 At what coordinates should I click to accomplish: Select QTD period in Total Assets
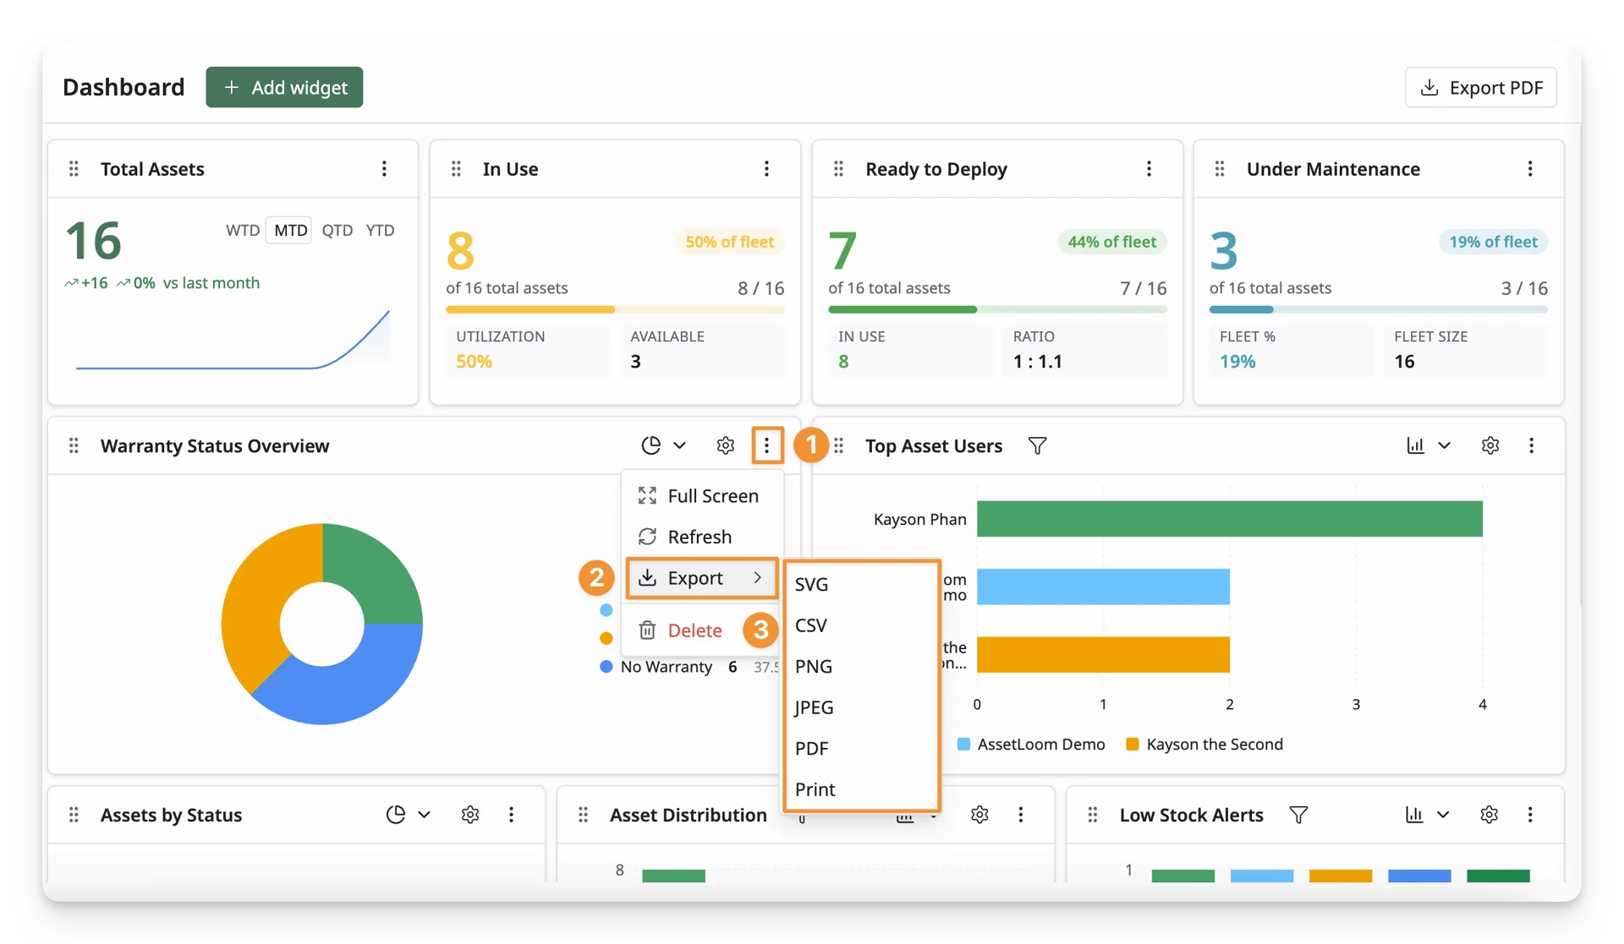[x=337, y=230]
